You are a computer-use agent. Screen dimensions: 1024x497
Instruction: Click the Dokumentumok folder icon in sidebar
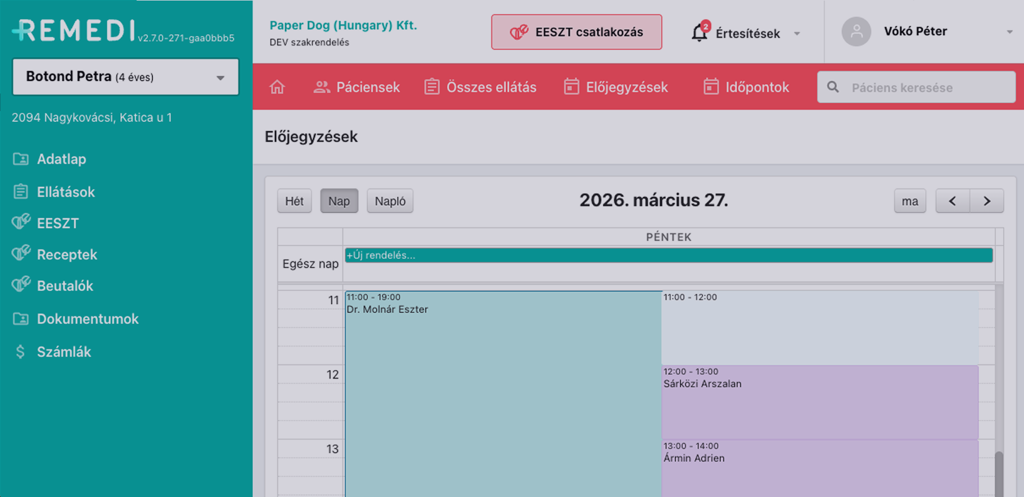(x=21, y=319)
